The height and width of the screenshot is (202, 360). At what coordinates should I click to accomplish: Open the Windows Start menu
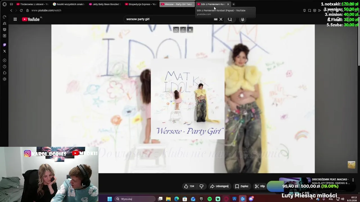pyautogui.click(x=110, y=199)
